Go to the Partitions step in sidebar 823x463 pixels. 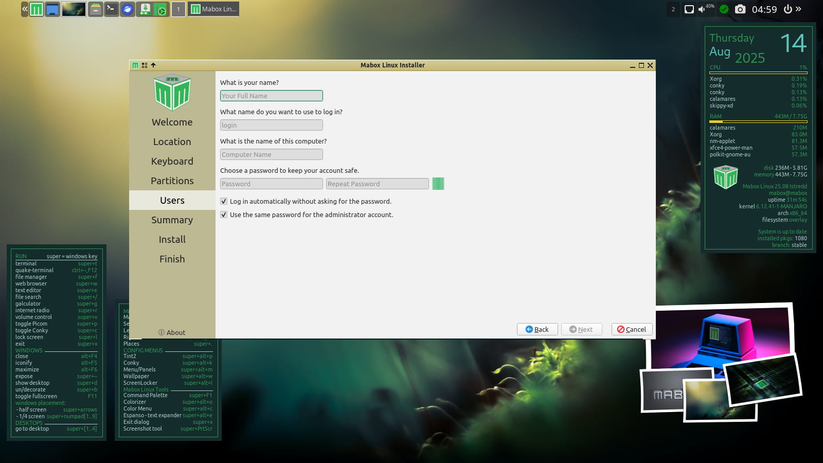(172, 181)
